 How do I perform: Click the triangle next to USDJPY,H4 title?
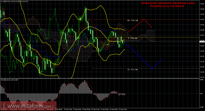[x=1, y=2]
